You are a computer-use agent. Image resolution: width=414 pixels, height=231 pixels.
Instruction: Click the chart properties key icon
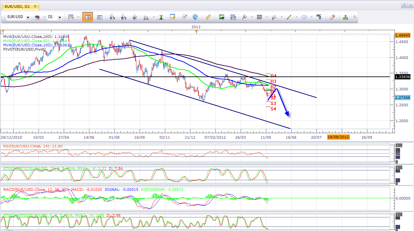[x=173, y=17]
